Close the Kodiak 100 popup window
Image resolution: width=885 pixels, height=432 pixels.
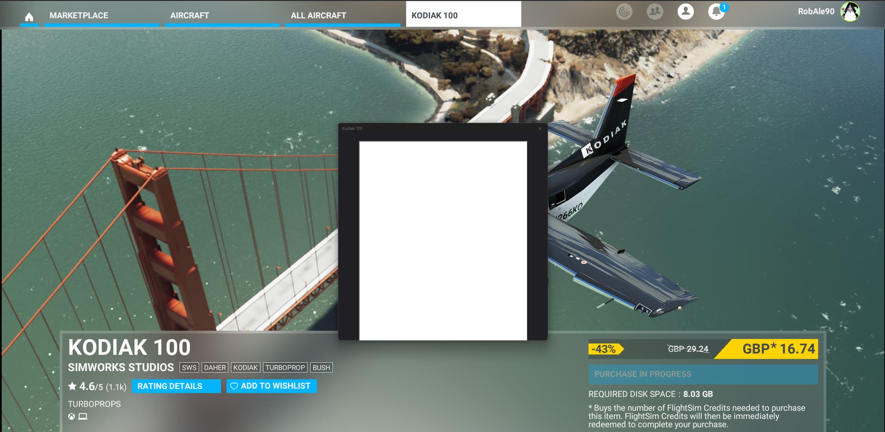[540, 128]
